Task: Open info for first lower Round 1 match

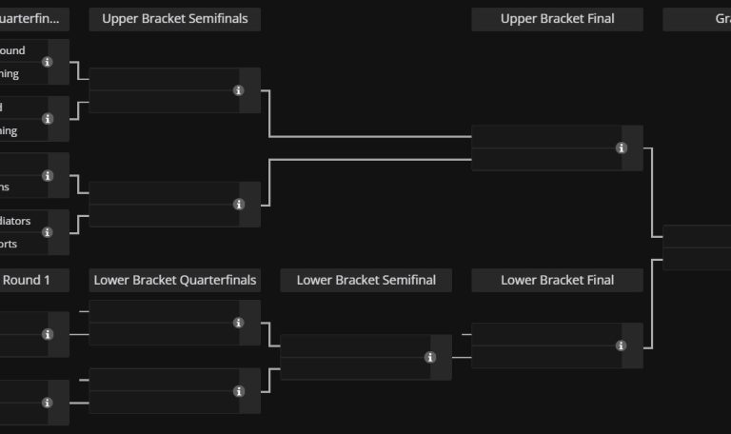Action: [x=48, y=334]
